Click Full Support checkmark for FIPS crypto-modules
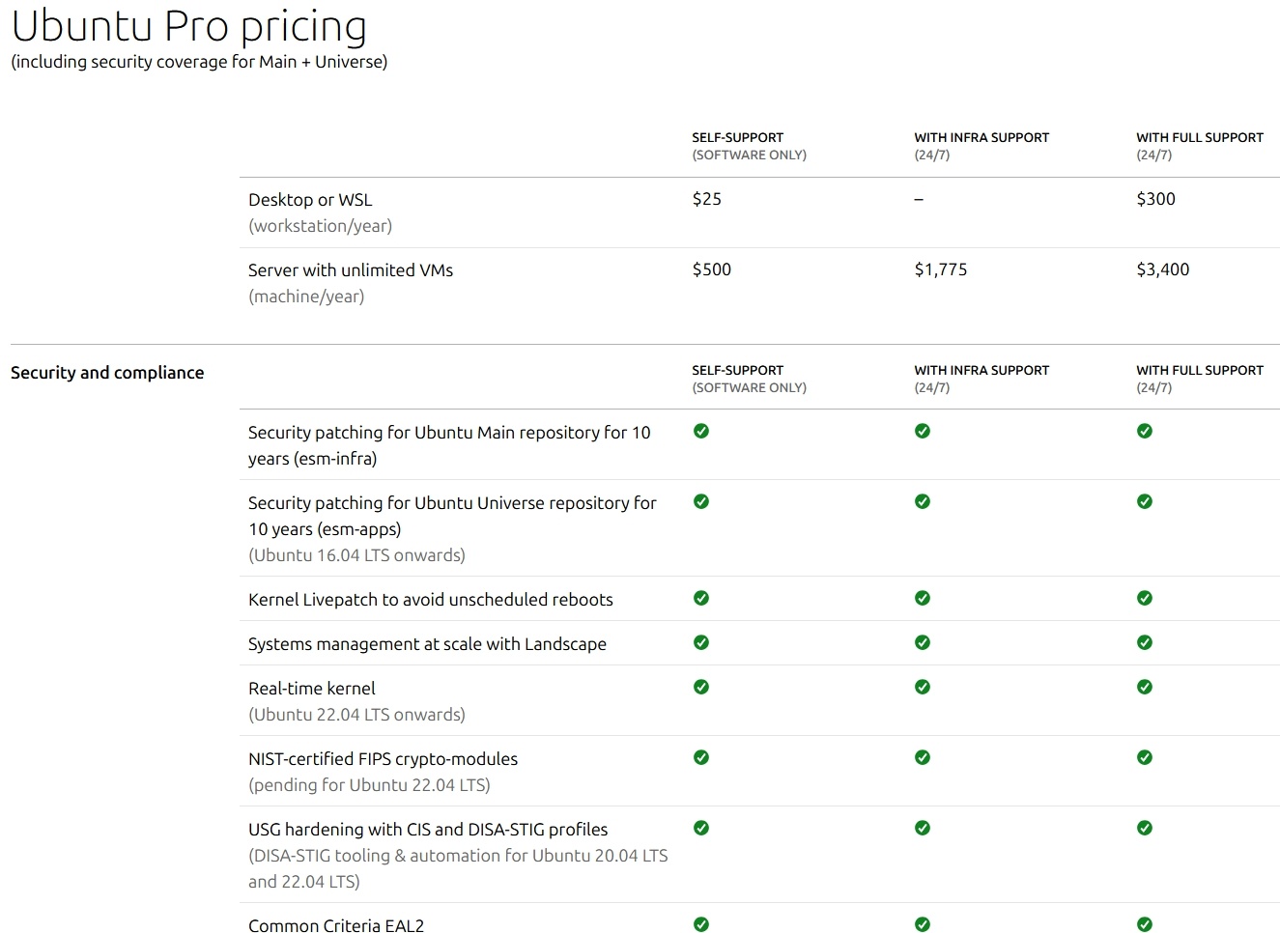The width and height of the screenshot is (1280, 933). click(x=1145, y=757)
